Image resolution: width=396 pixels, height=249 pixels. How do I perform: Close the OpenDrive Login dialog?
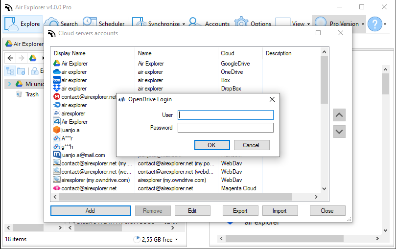[x=272, y=99]
